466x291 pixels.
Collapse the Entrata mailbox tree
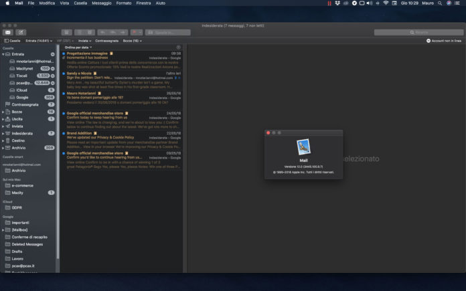[3, 54]
